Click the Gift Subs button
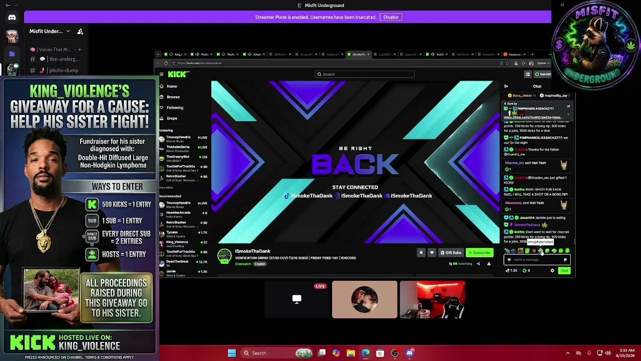The image size is (641, 361). tap(451, 253)
